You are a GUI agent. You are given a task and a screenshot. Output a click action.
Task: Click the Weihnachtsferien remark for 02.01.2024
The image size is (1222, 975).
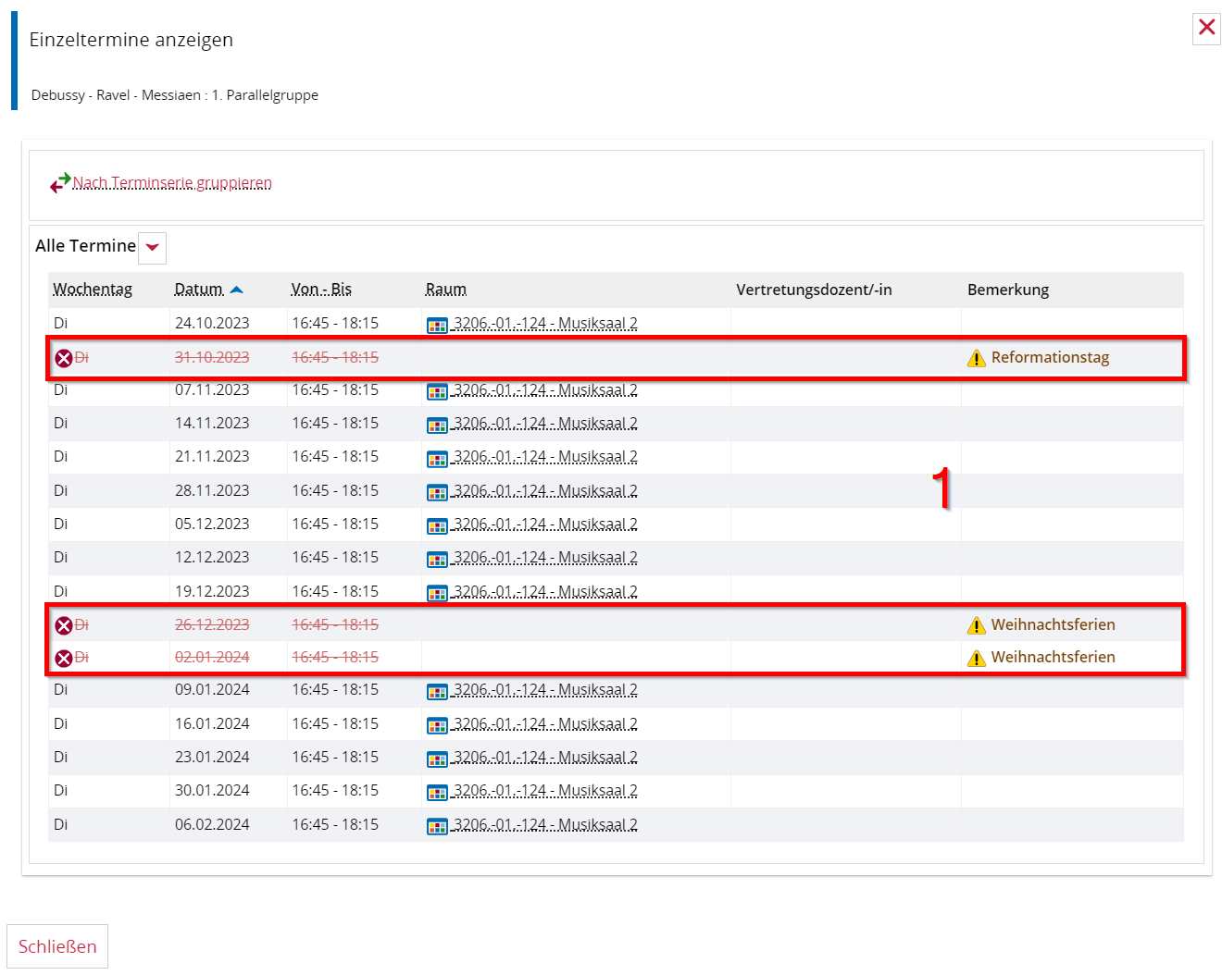click(1054, 658)
